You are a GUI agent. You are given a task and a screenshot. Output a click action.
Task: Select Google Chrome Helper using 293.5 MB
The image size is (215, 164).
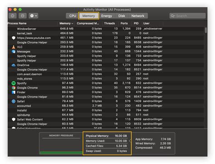(32, 42)
